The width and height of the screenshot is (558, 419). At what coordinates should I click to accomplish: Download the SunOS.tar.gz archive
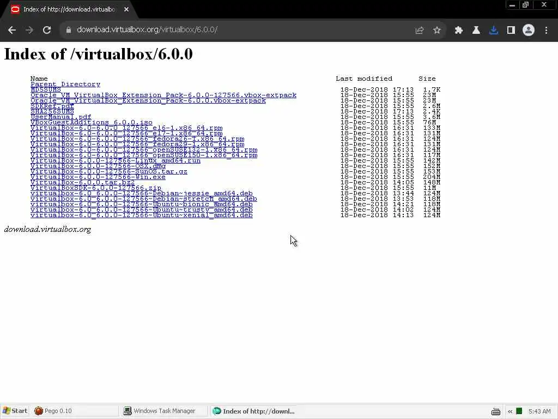[x=109, y=171]
